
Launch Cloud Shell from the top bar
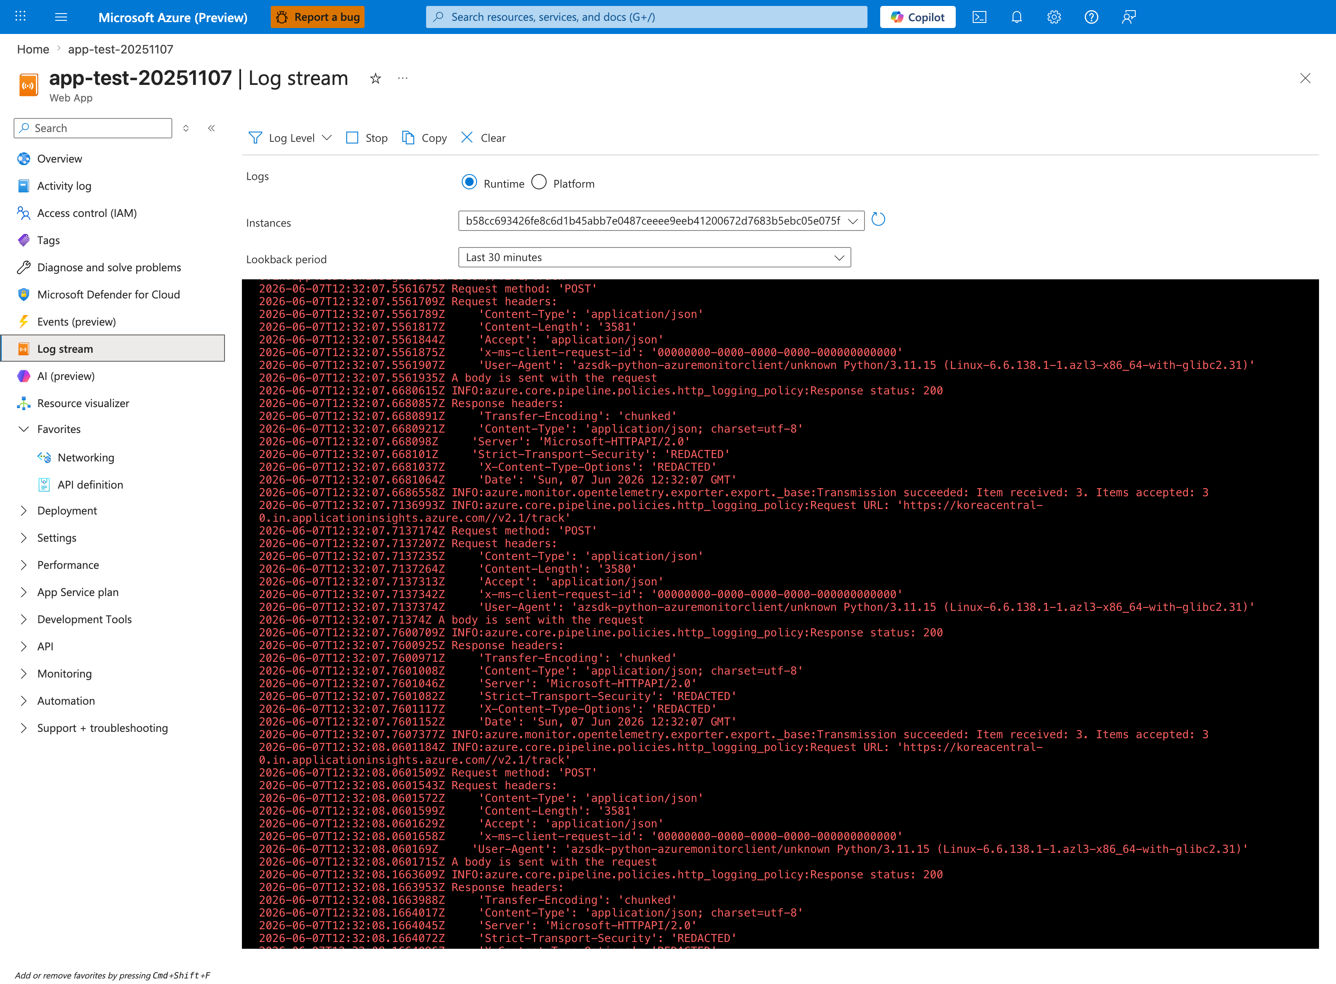click(x=980, y=17)
